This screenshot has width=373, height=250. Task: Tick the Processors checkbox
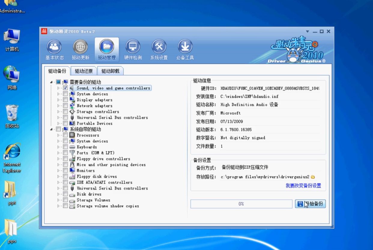click(65, 135)
